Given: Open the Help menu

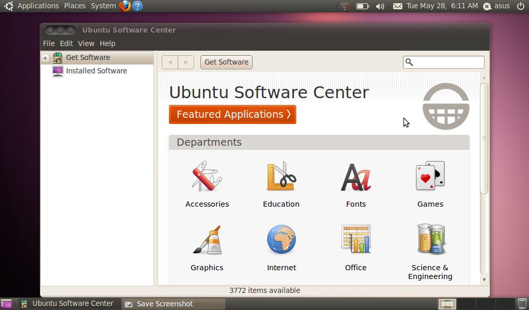Looking at the screenshot, I should click(x=107, y=43).
